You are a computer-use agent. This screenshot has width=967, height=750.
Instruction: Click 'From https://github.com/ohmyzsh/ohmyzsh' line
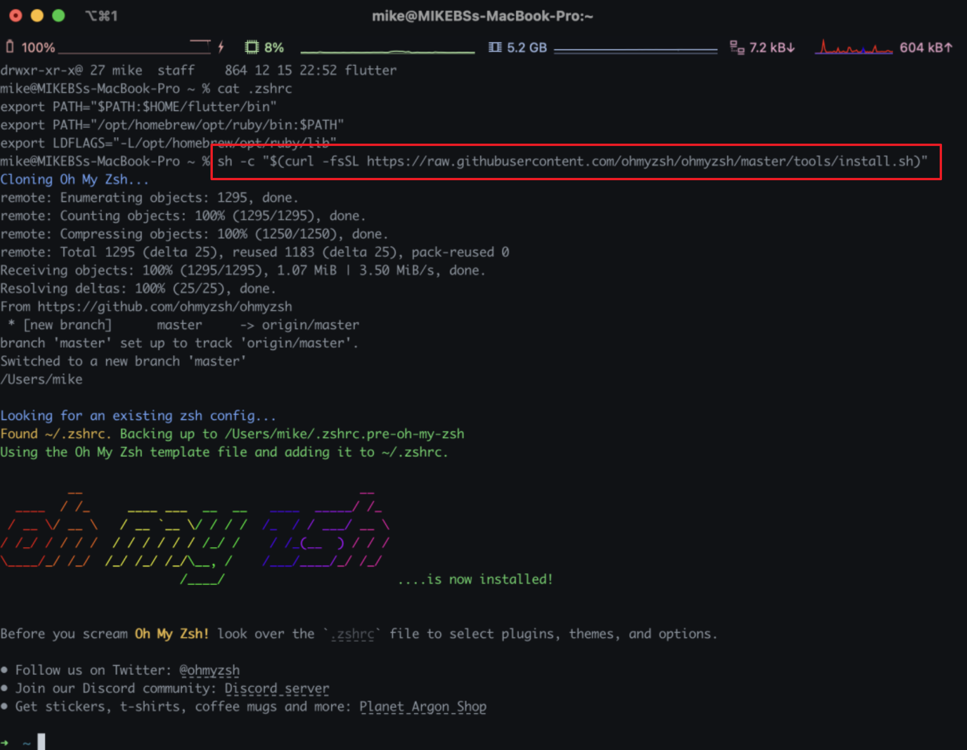point(146,306)
